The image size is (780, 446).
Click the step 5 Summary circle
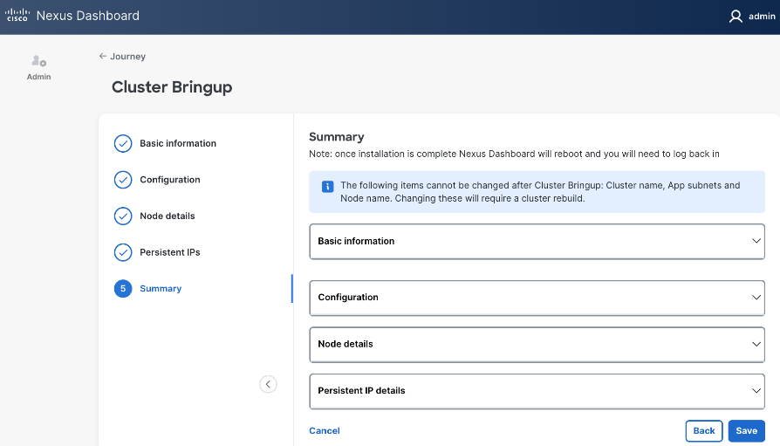(x=123, y=289)
